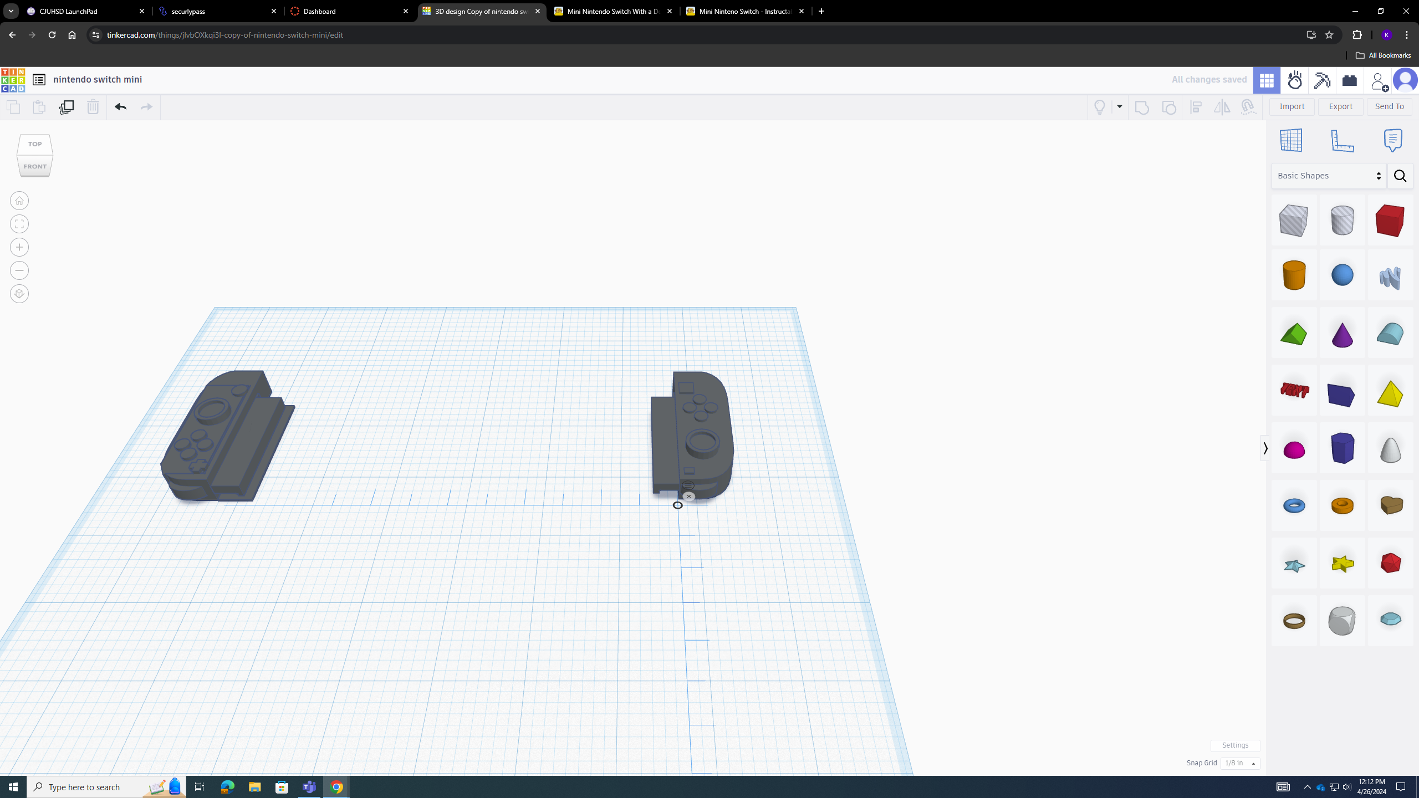Screen dimensions: 1419x798
Task: Click the Home view icon
Action: coord(19,201)
